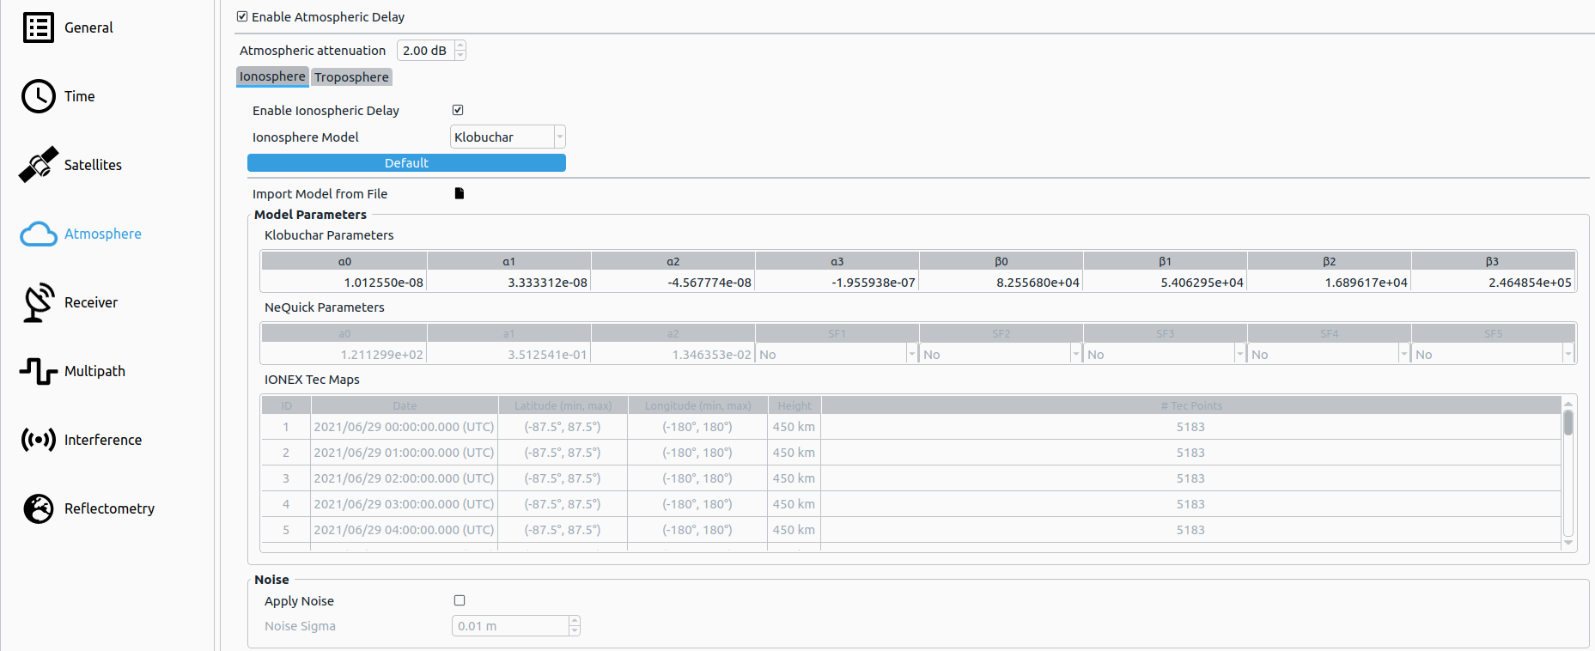
Task: Select the Time clock icon
Action: (38, 96)
